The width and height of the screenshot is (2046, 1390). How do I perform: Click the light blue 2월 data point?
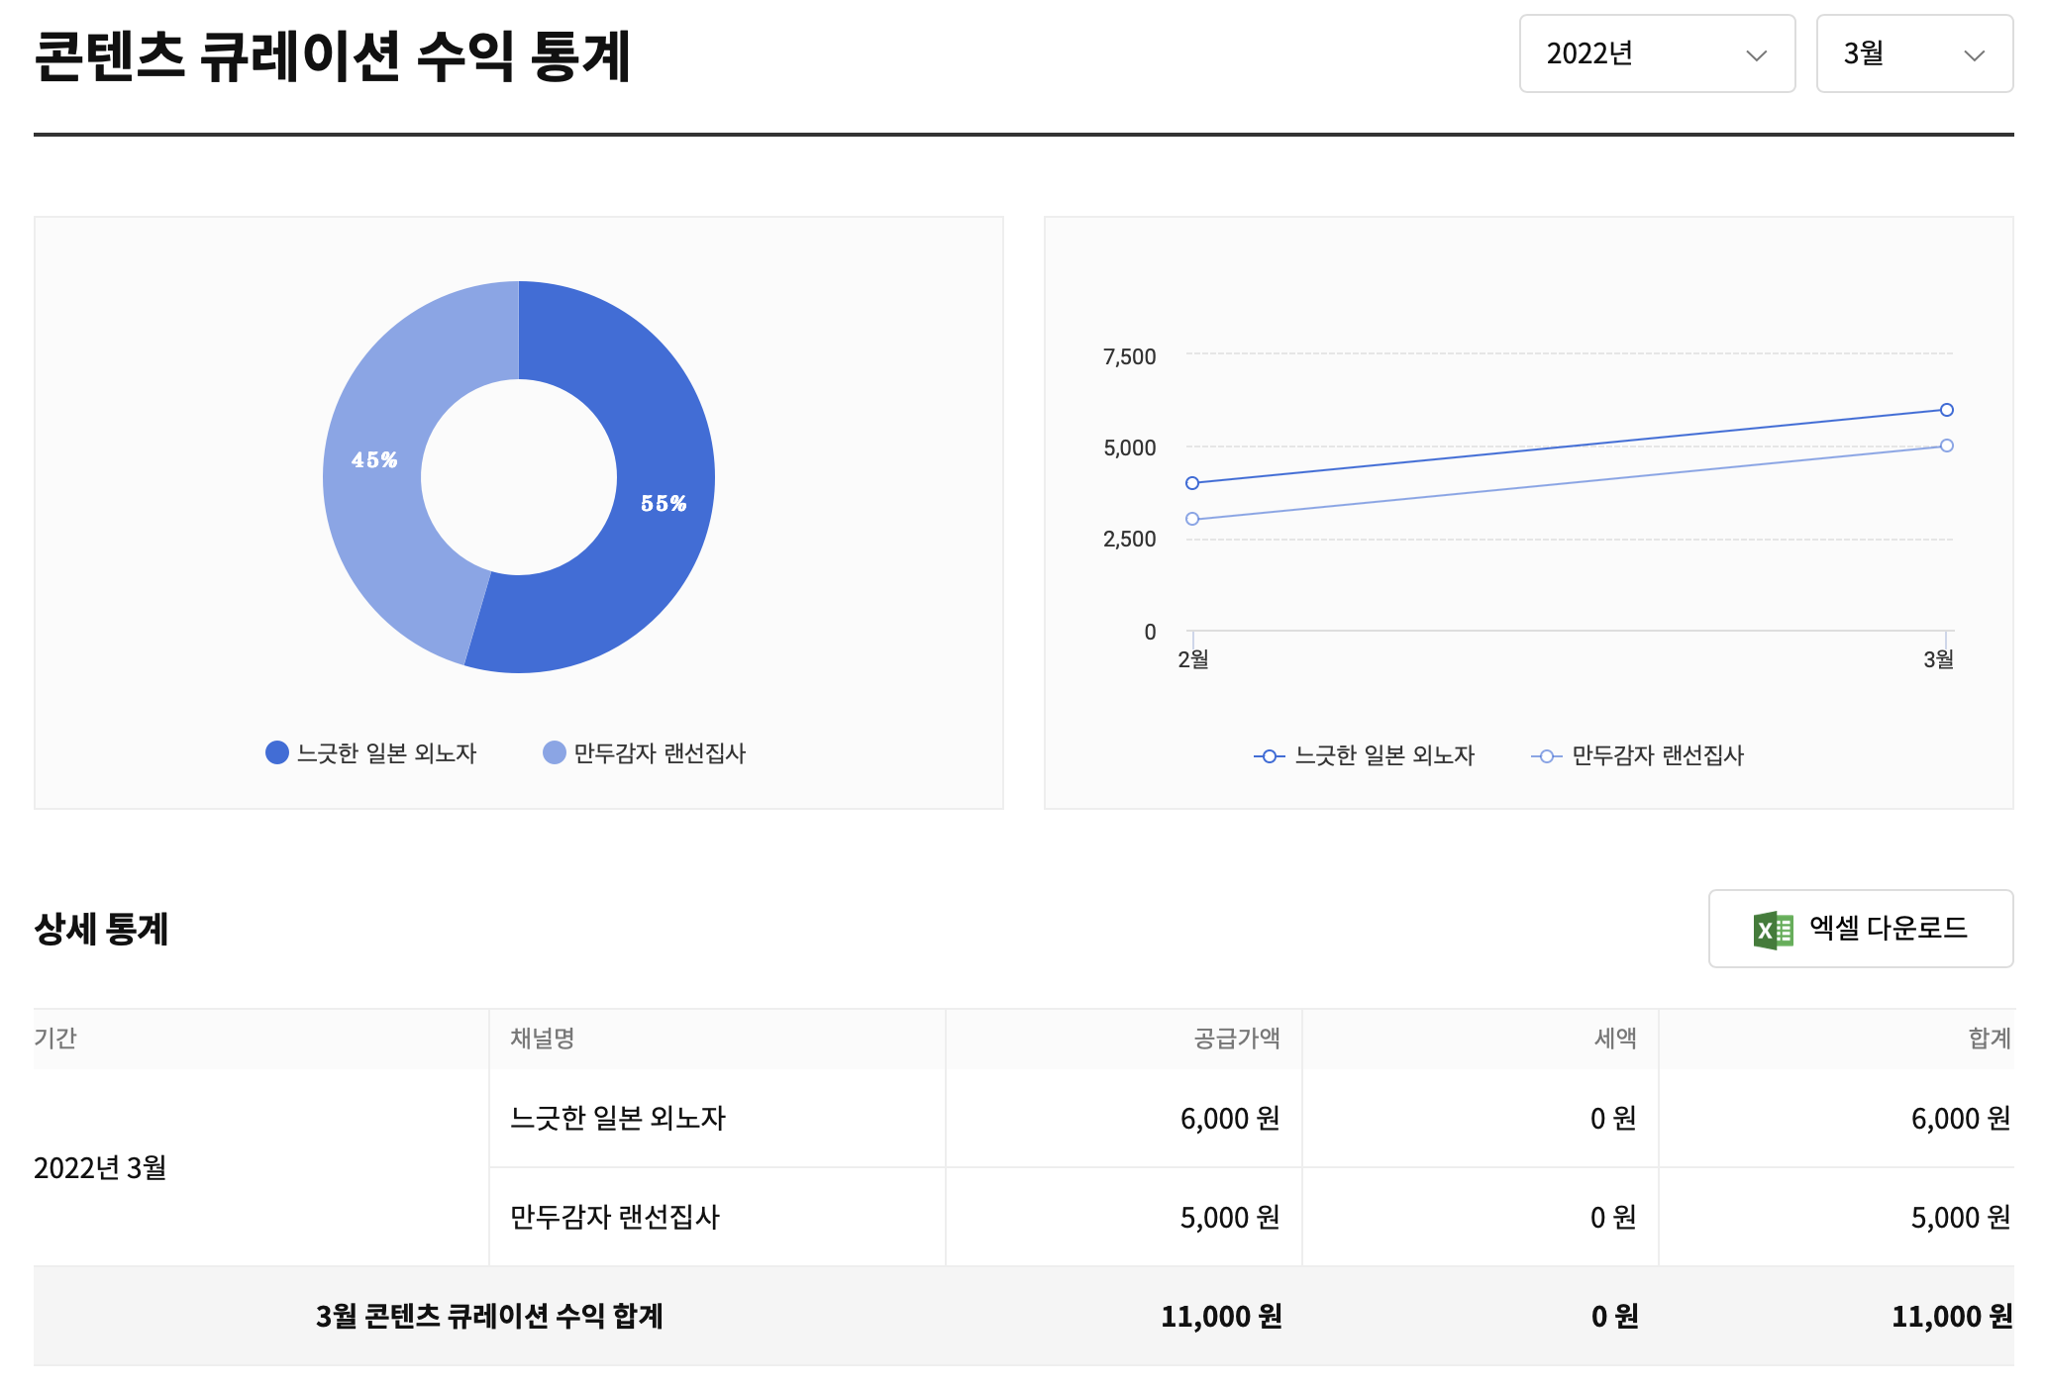pyautogui.click(x=1192, y=519)
